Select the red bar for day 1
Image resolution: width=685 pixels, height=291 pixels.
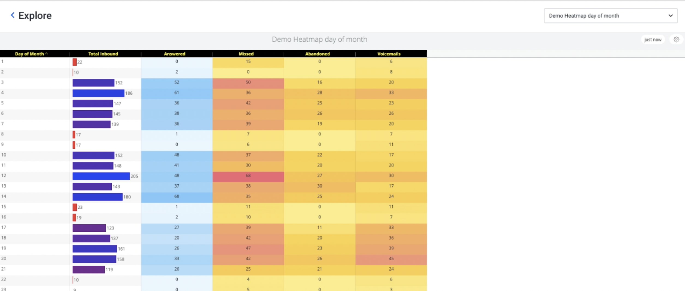[74, 61]
